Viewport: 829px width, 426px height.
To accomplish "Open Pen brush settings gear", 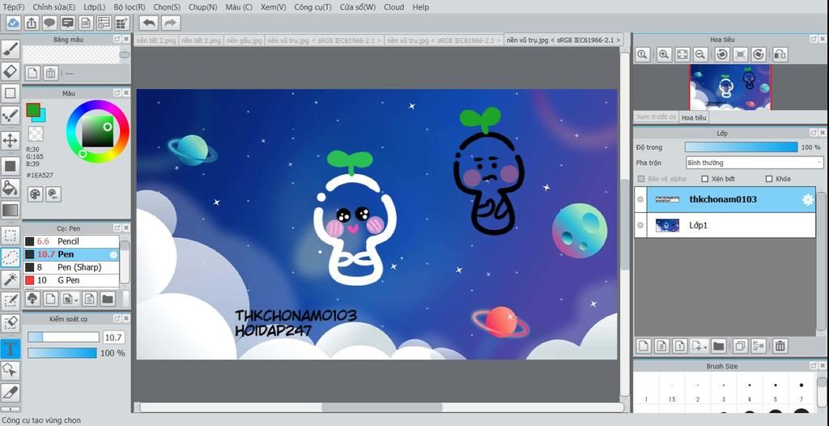I will [113, 254].
